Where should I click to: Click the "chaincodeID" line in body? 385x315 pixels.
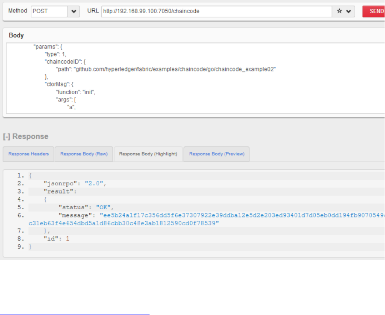pyautogui.click(x=65, y=62)
